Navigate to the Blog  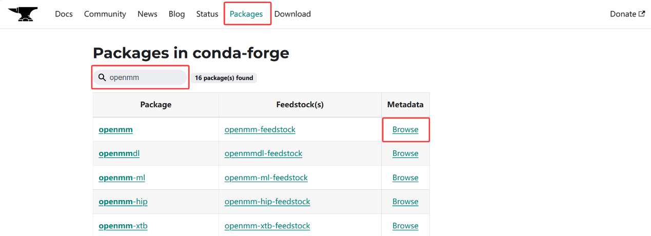pos(176,14)
